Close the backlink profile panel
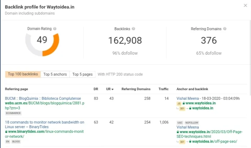 coord(245,5)
